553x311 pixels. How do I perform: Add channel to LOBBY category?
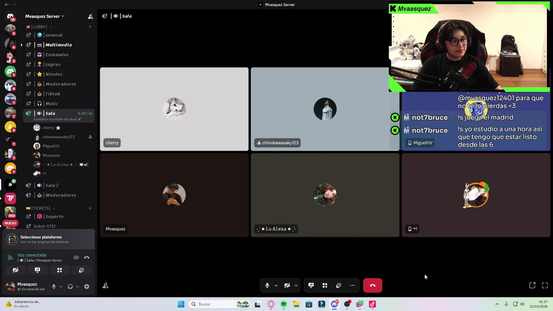tap(90, 27)
